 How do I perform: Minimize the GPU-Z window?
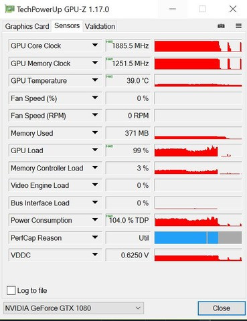click(173, 9)
